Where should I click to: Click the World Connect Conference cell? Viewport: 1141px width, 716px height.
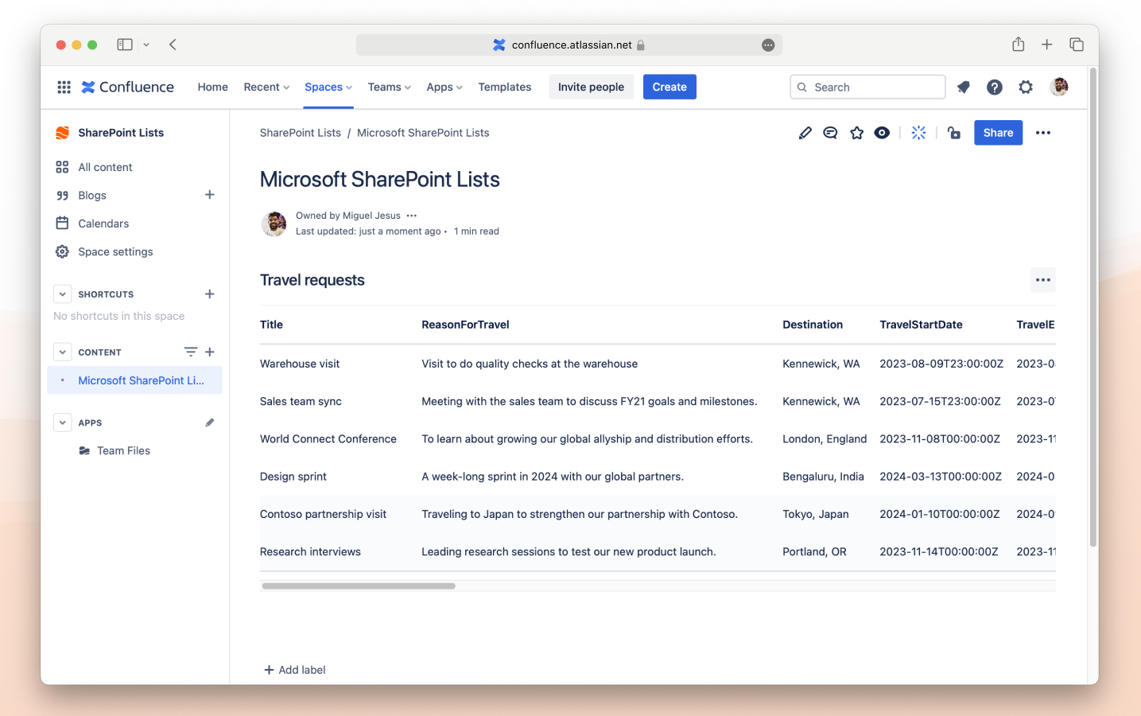tap(328, 439)
